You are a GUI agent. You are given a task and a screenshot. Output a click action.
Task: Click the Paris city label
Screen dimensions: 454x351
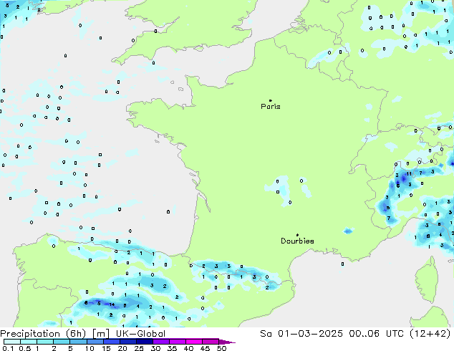(271, 107)
